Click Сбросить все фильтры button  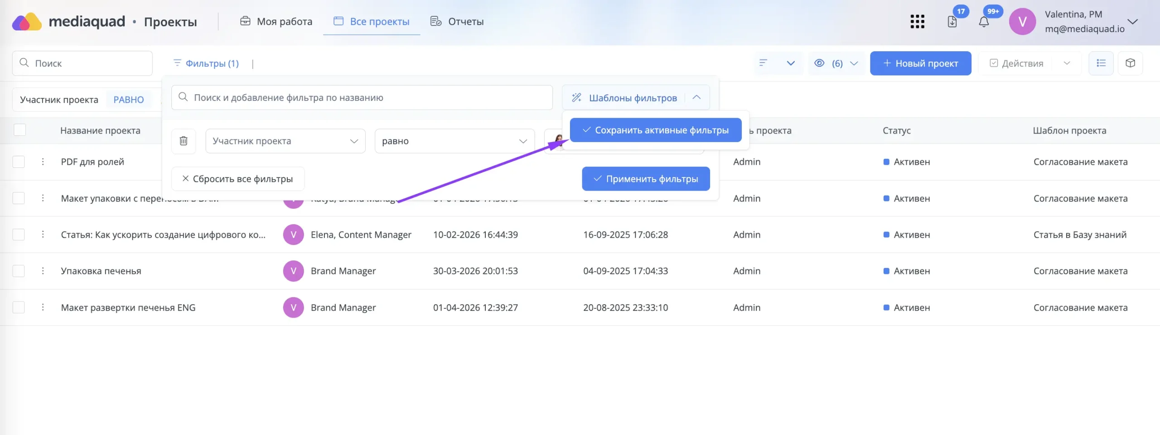click(238, 179)
